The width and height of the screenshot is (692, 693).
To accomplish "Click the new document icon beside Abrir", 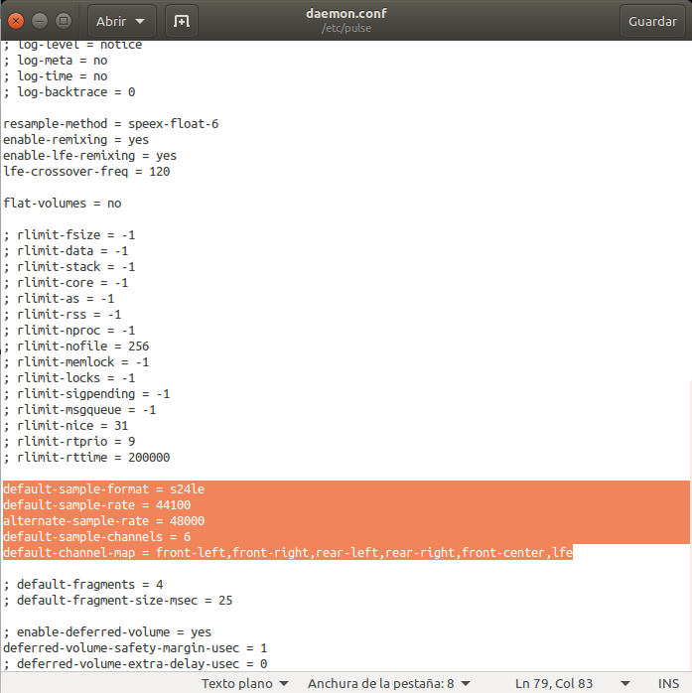I will 181,21.
